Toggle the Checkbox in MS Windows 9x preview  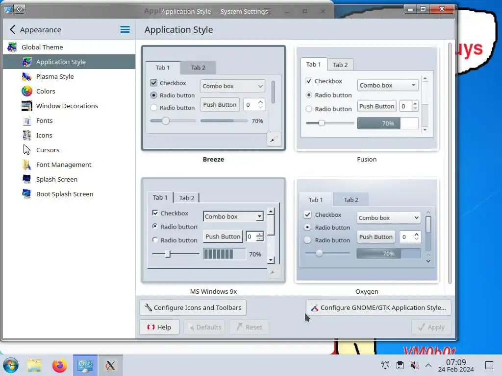[x=155, y=213]
